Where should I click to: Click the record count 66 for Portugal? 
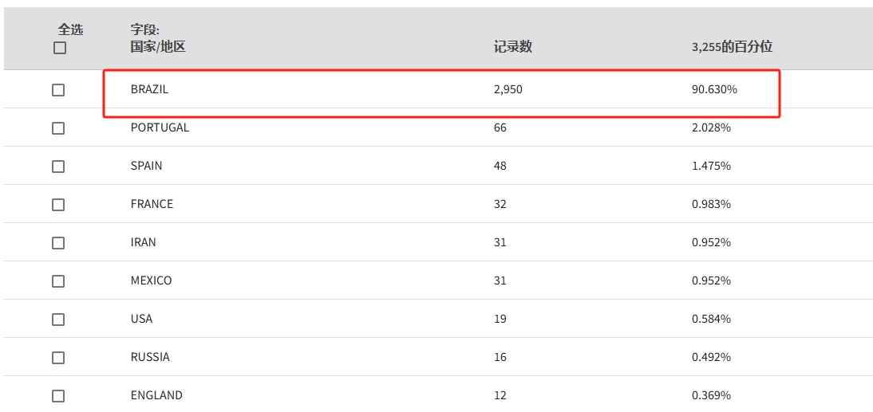tap(500, 128)
